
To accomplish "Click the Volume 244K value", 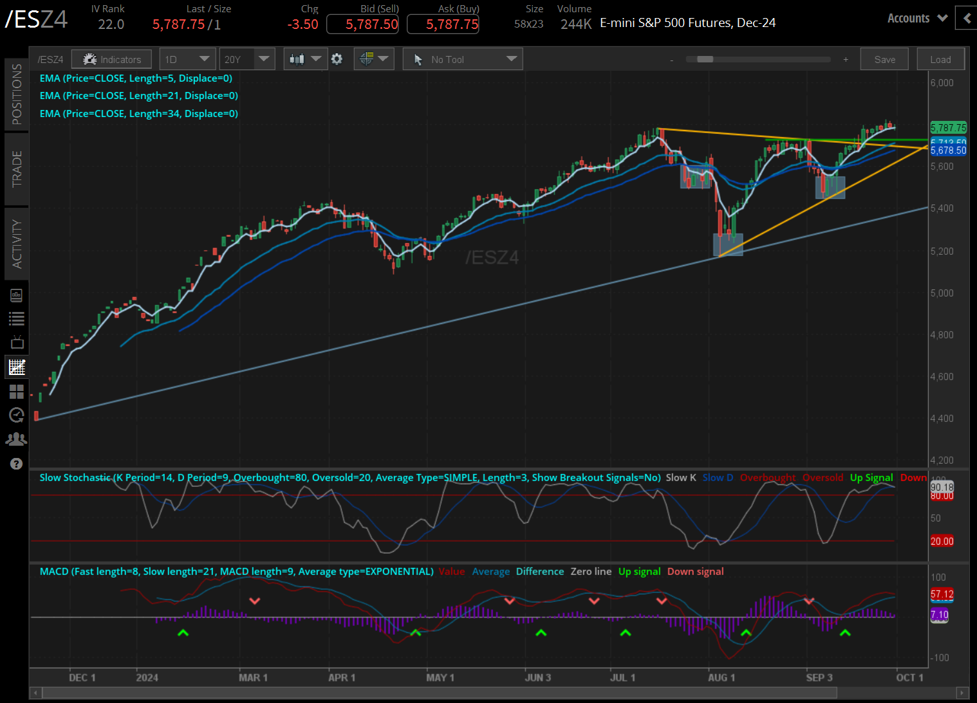I will (x=576, y=24).
